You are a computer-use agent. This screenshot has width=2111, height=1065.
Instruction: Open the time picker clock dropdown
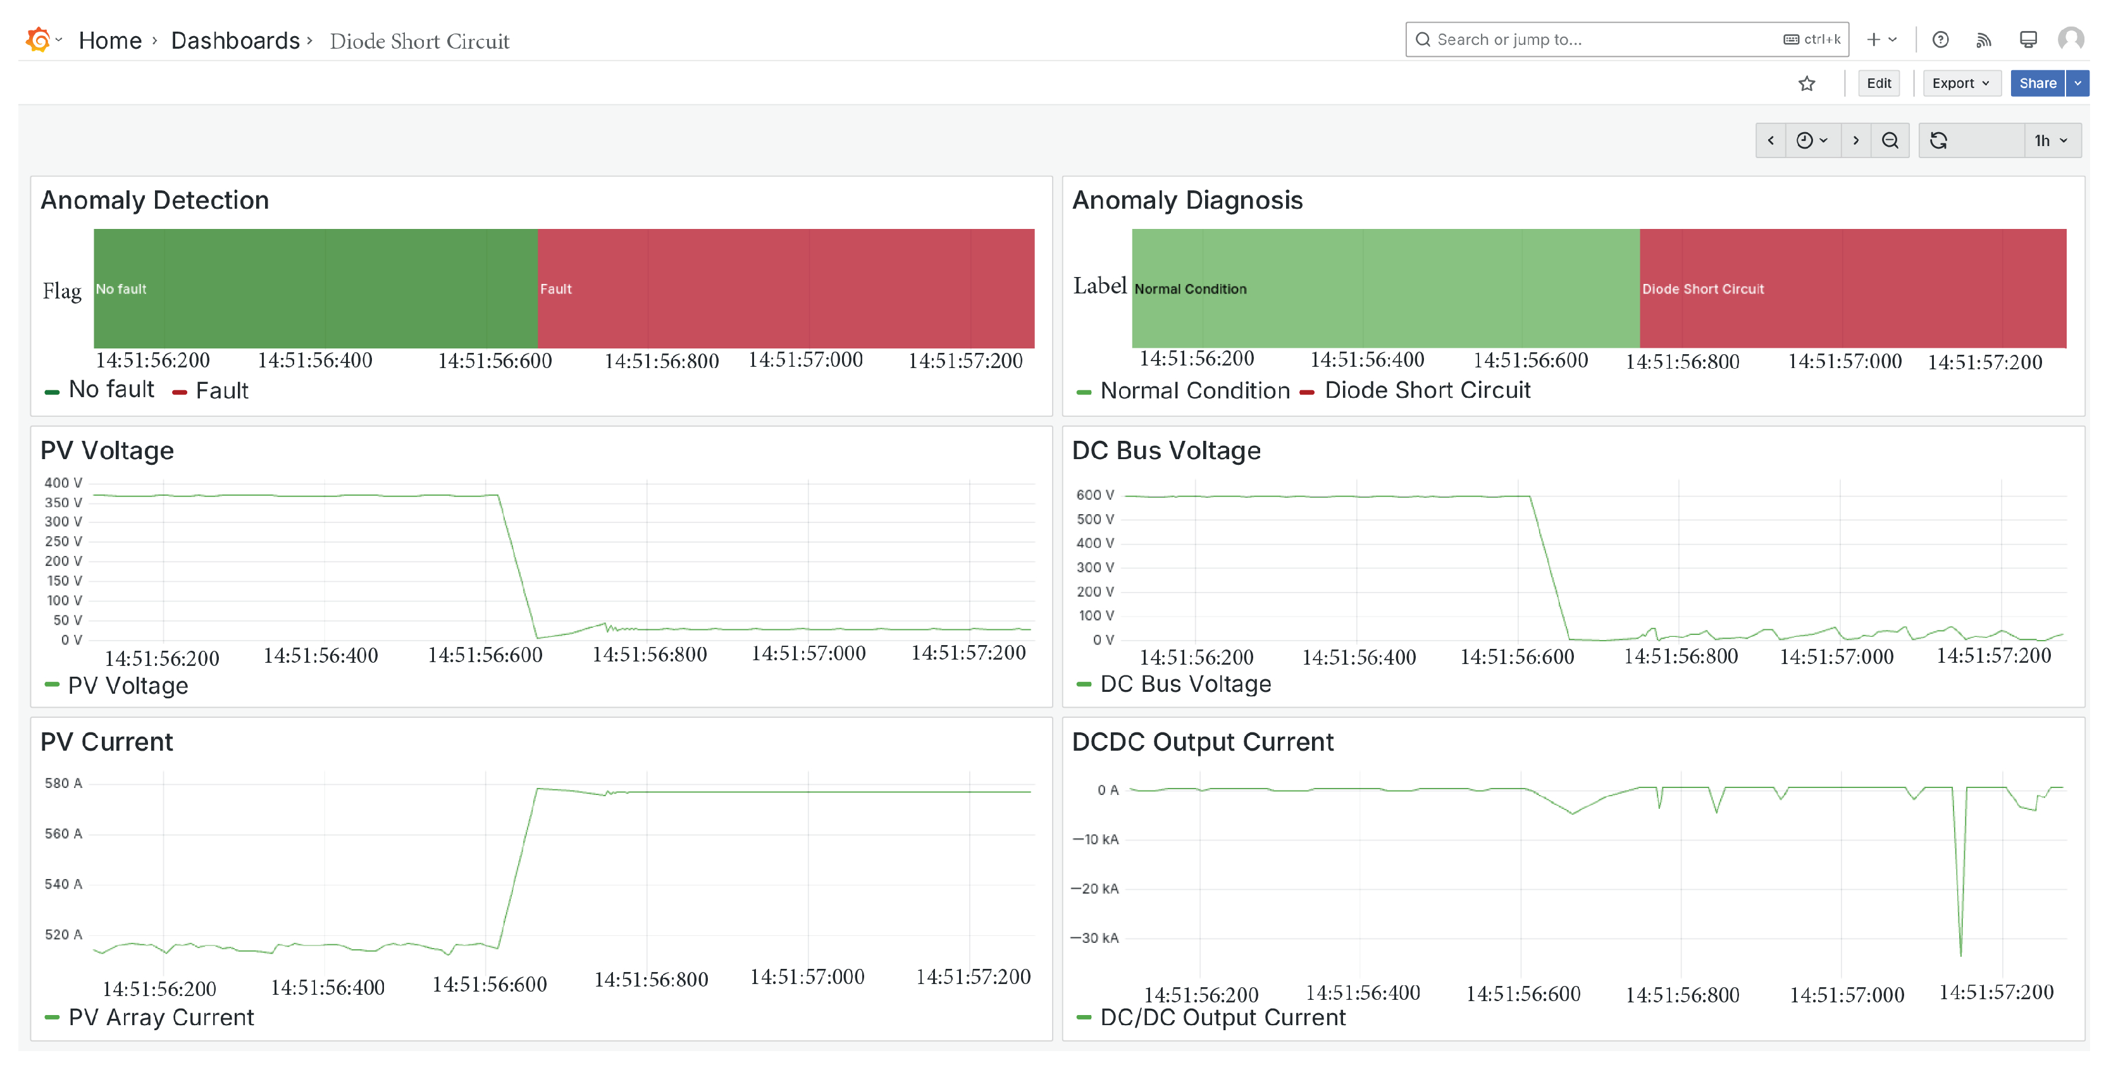1812,141
